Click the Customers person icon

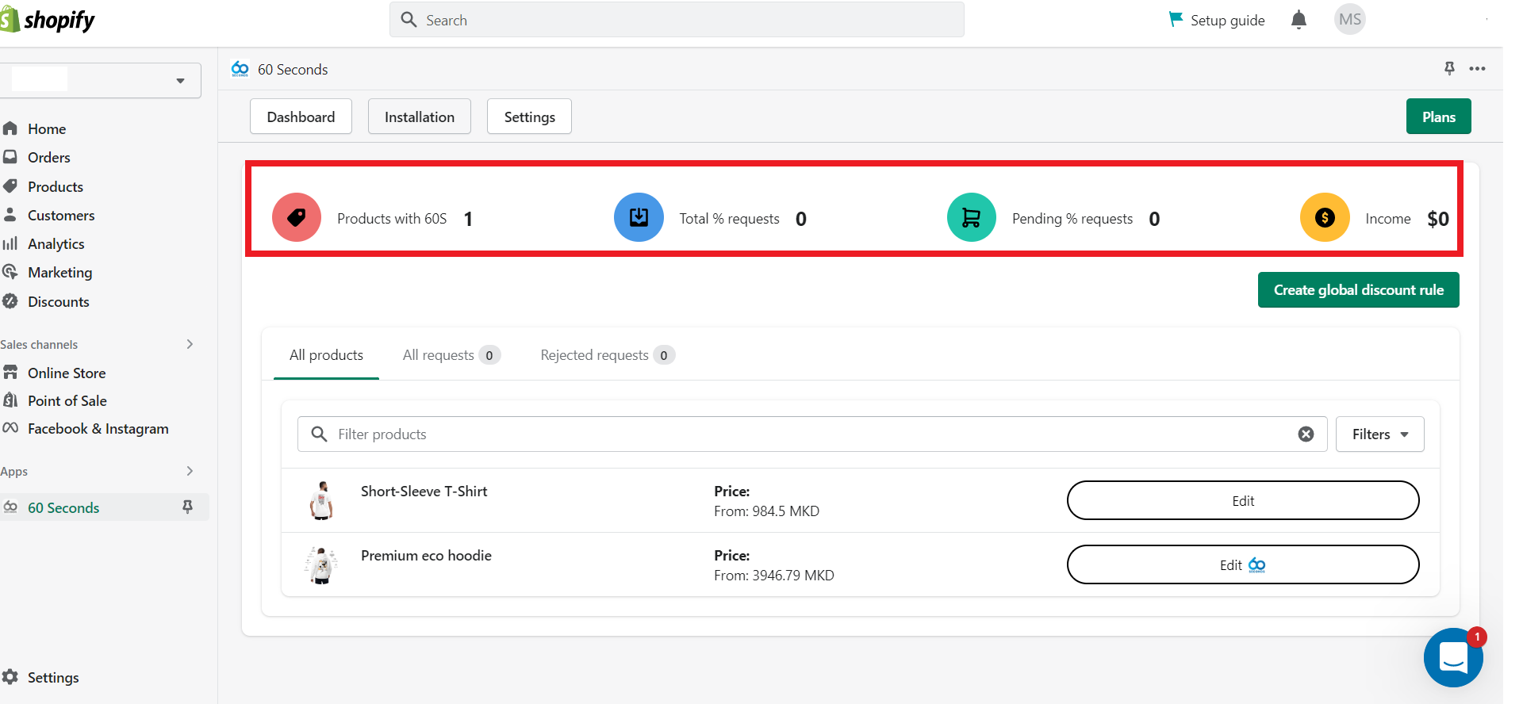coord(10,215)
